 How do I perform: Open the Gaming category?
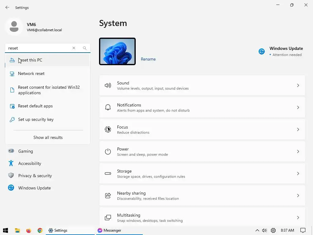(26, 151)
